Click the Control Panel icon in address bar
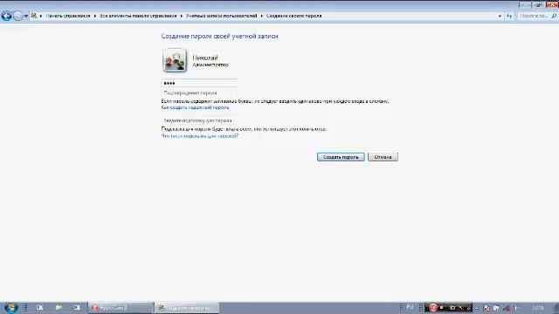The image size is (559, 314). click(33, 16)
